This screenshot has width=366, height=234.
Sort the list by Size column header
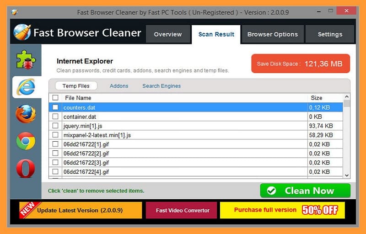[316, 98]
